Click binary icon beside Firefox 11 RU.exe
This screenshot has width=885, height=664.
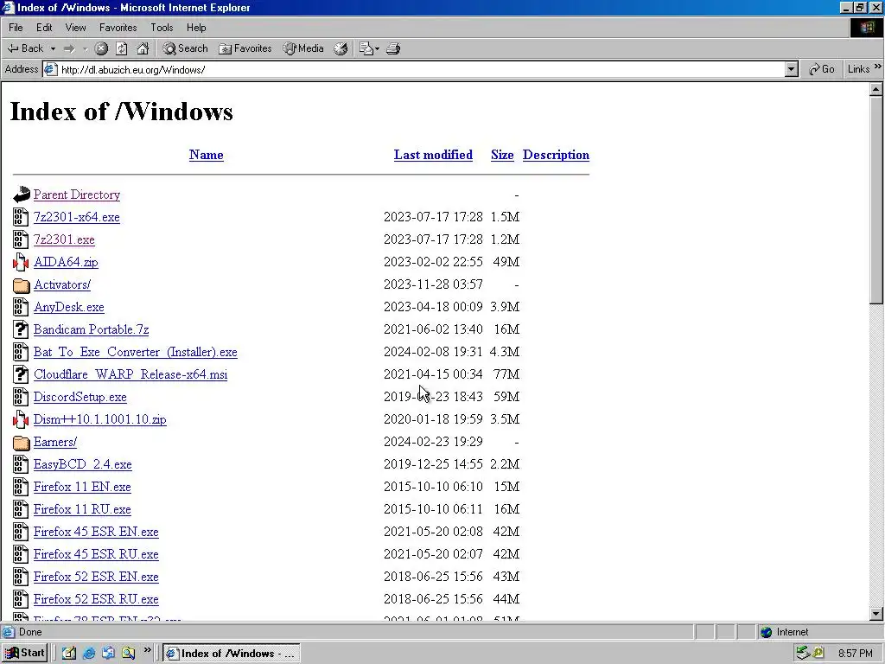click(x=21, y=509)
